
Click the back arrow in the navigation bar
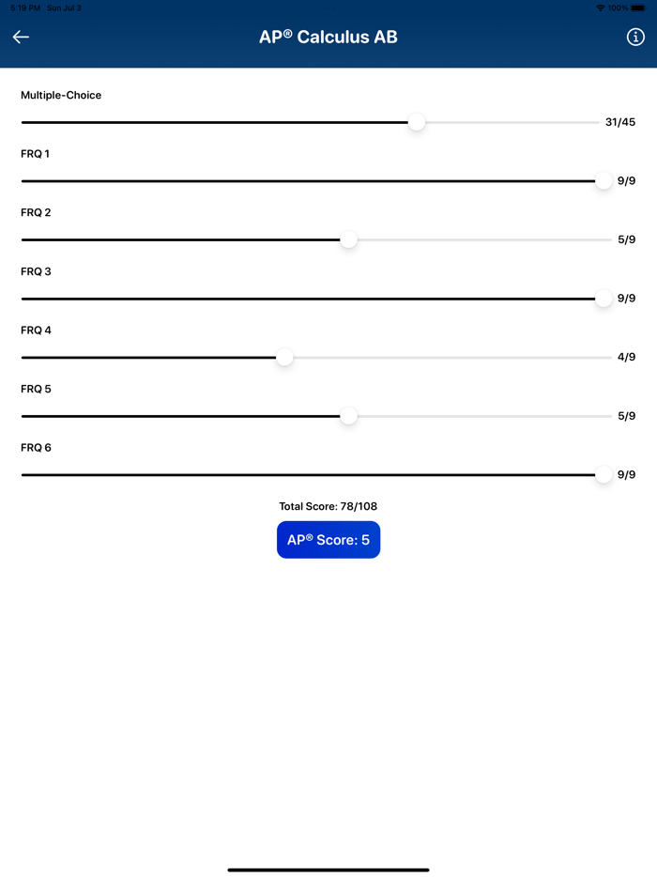(20, 37)
